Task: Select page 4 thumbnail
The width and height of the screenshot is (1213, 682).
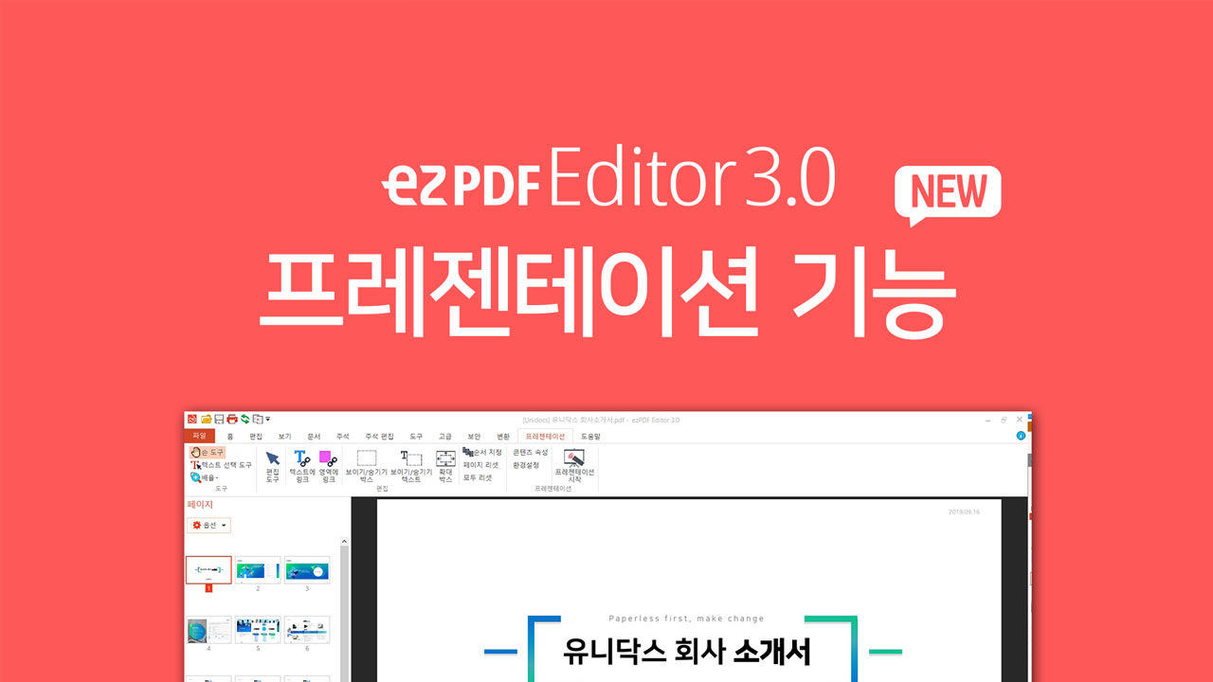Action: [x=208, y=630]
